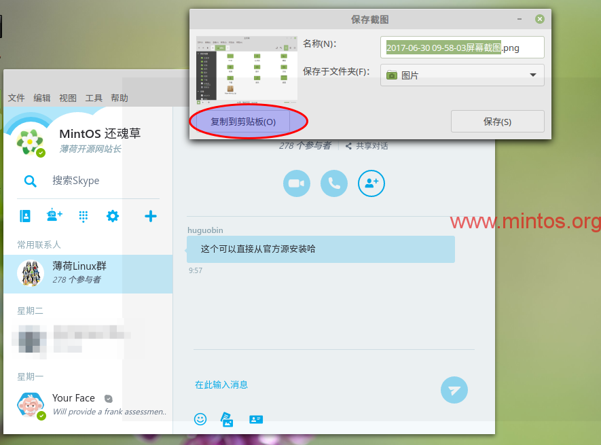
Task: Click the huguobin sender name
Action: [205, 230]
